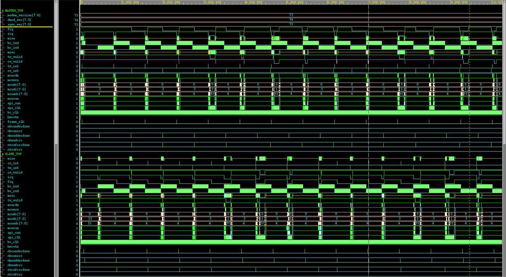This screenshot has width=506, height=277.
Task: Select mosi signal under MASTER_TOP
Action: click(11, 52)
